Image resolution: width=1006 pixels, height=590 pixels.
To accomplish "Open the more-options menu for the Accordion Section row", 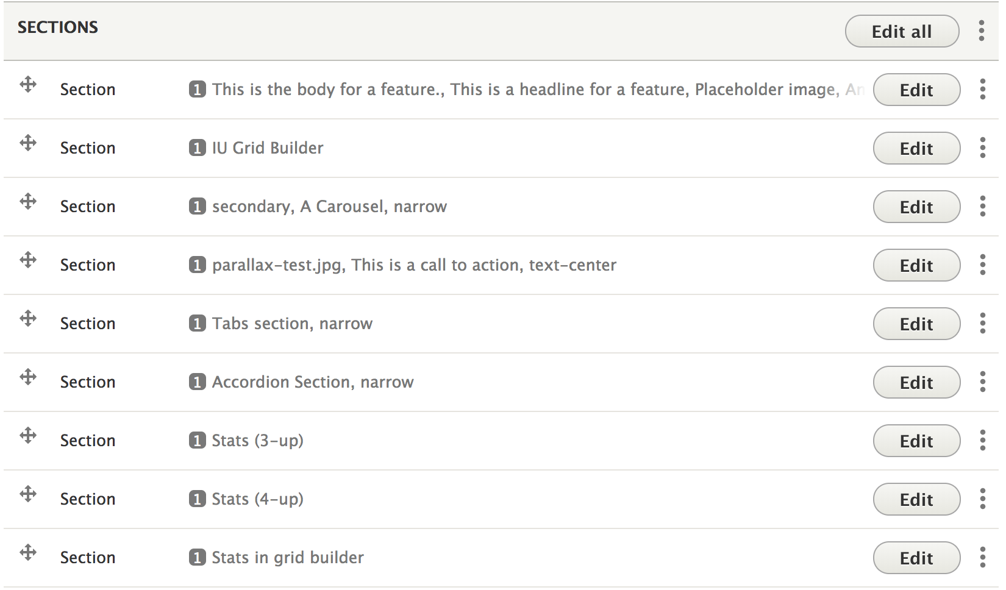I will 982,382.
